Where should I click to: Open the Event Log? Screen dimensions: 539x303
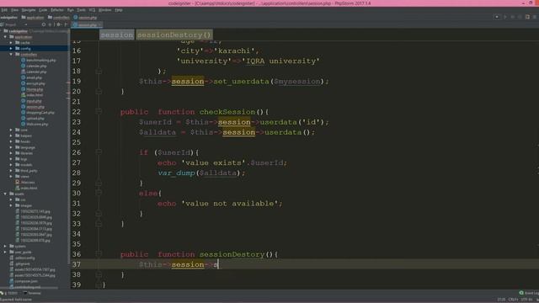(x=529, y=293)
